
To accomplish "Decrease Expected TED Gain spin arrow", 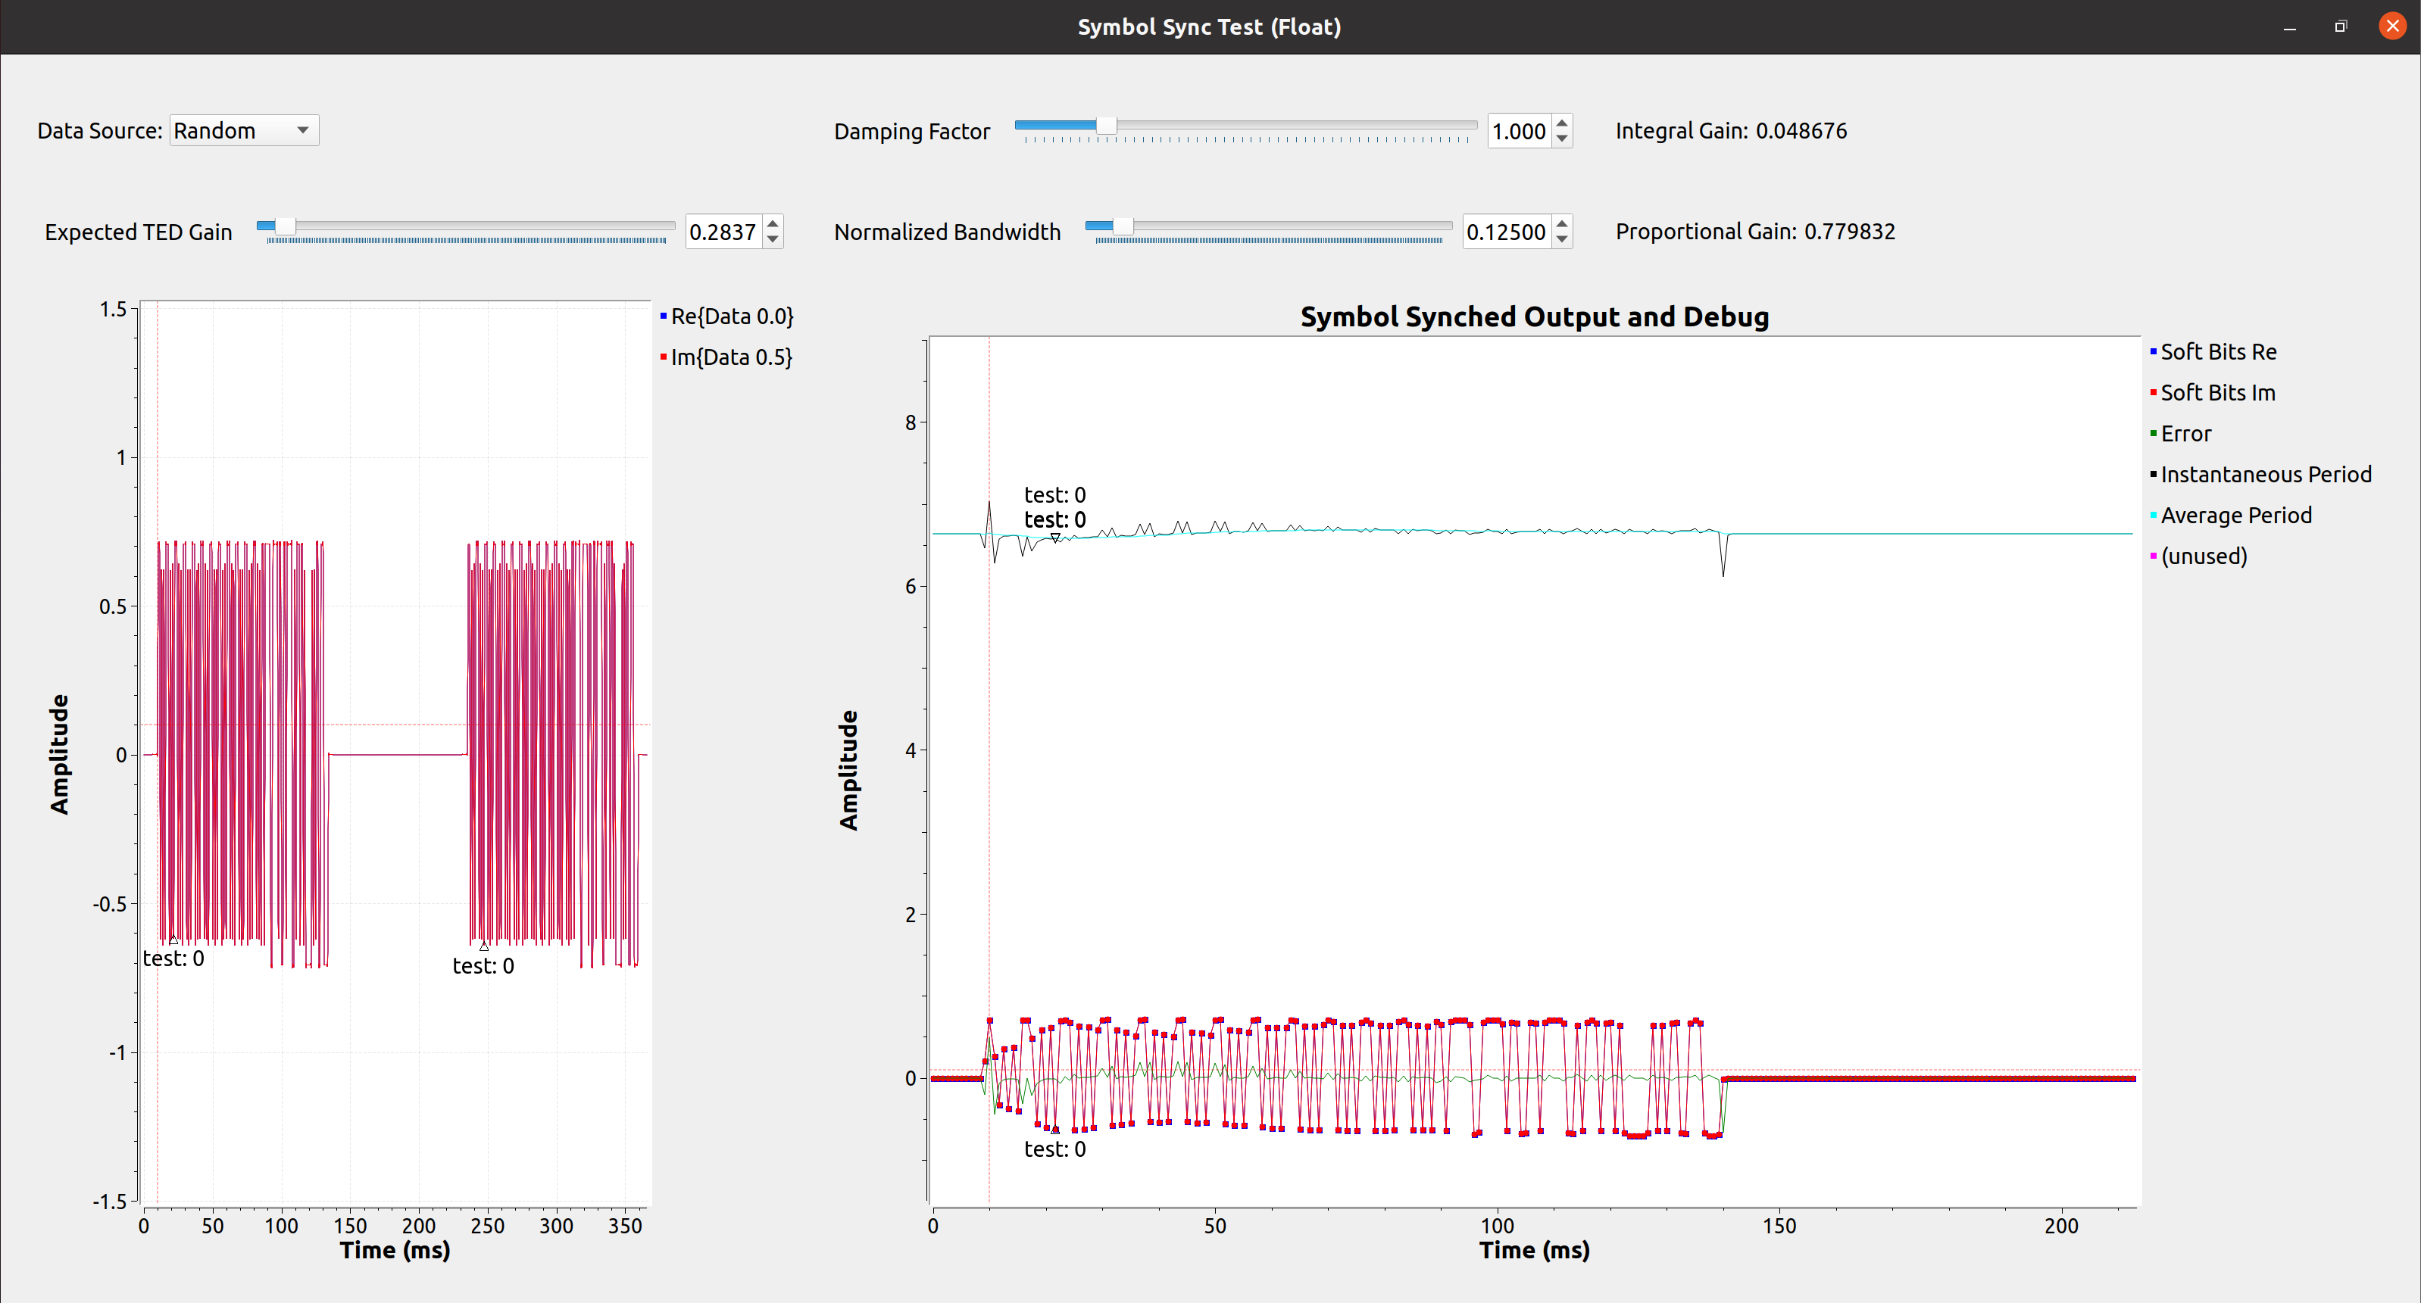I will pos(773,239).
